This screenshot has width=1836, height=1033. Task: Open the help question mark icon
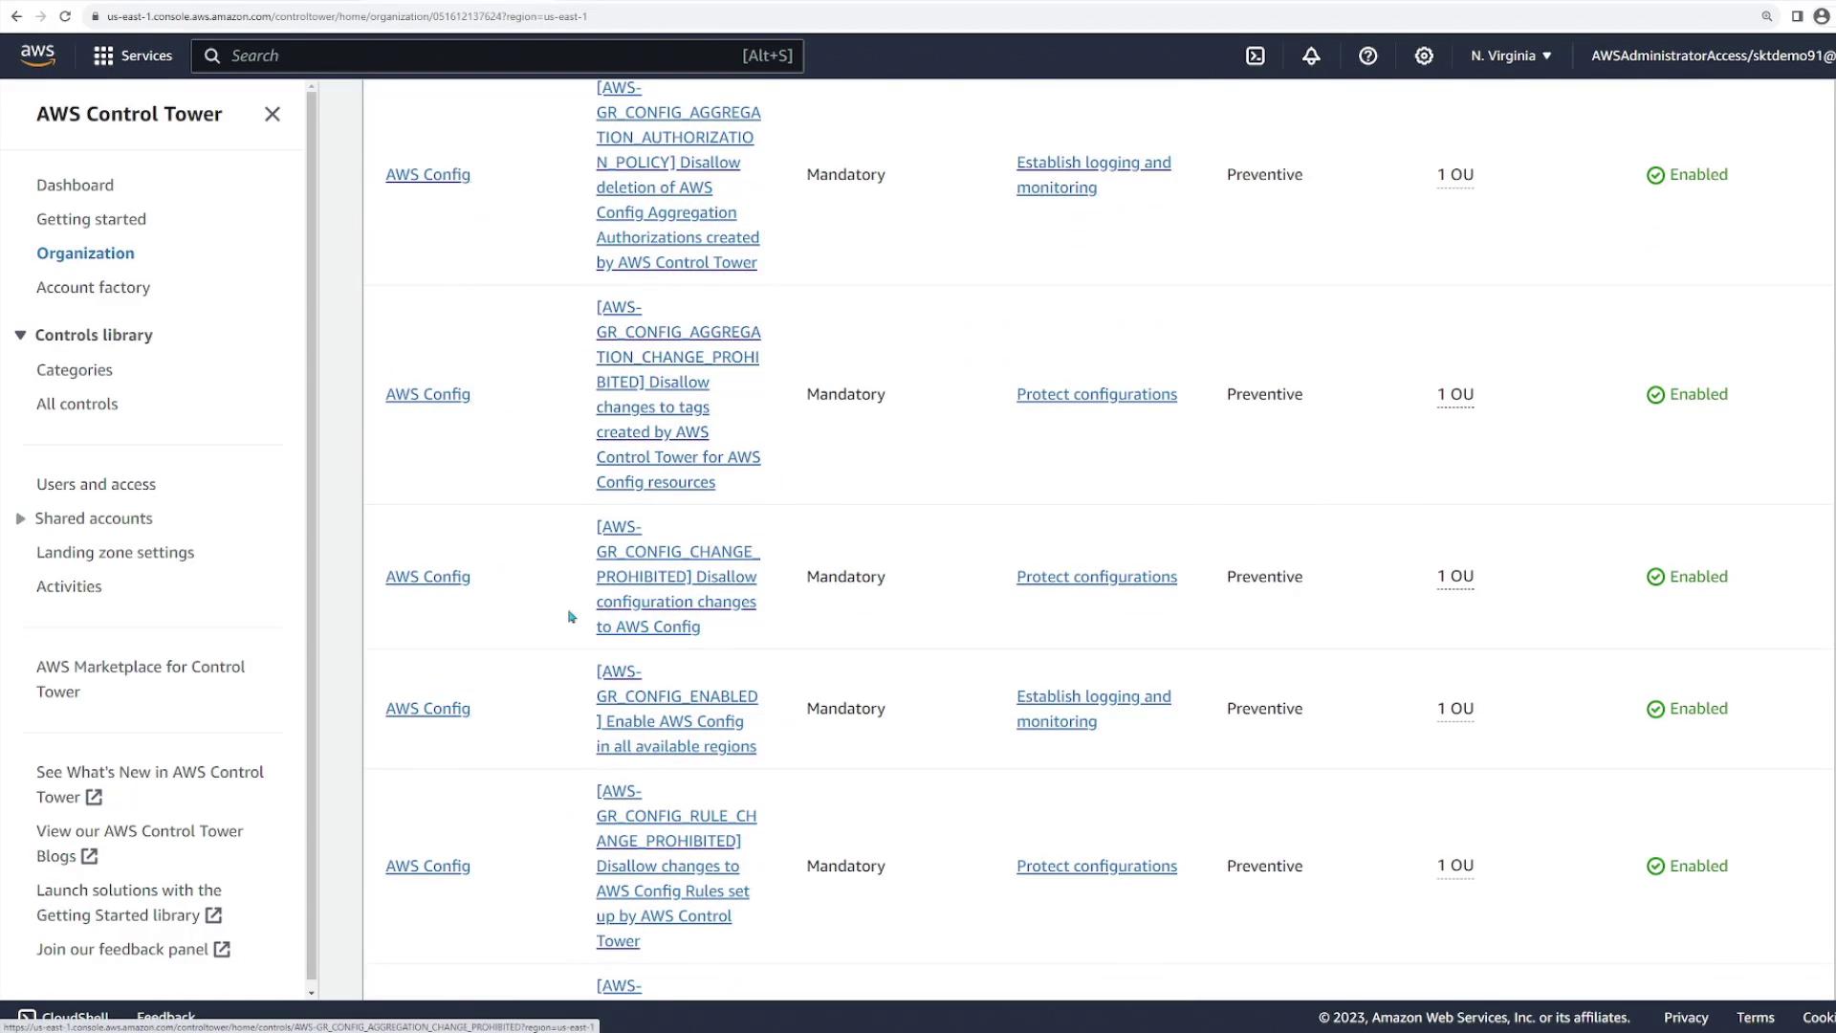click(1367, 56)
